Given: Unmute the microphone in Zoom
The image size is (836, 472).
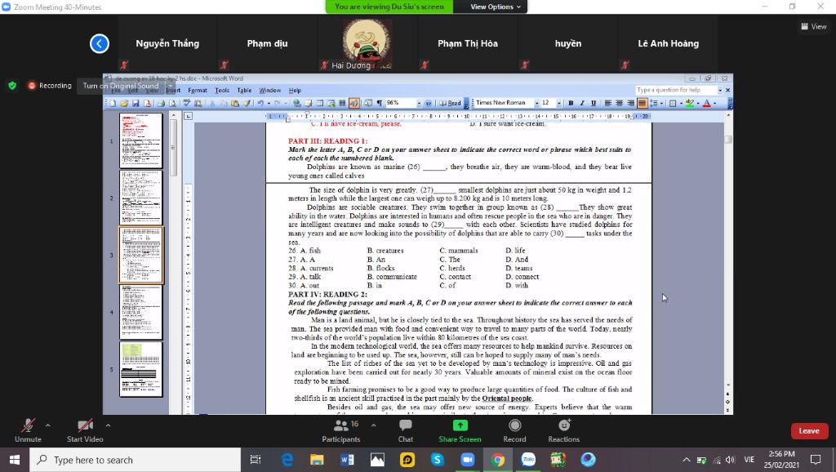Looking at the screenshot, I should pyautogui.click(x=28, y=431).
